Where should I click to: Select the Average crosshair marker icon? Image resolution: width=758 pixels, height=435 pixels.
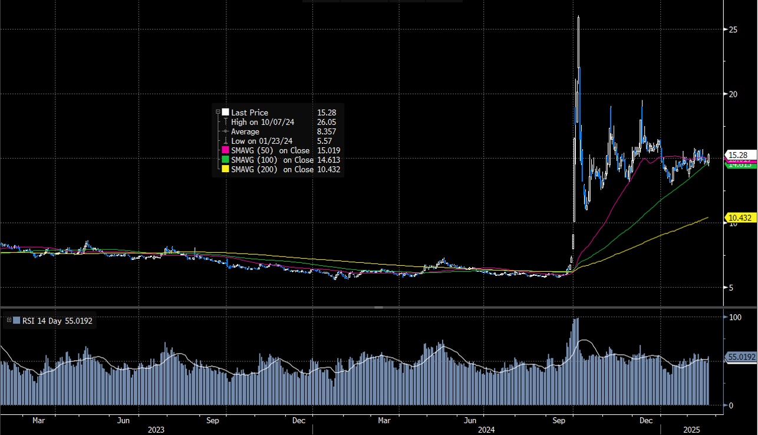pyautogui.click(x=226, y=131)
